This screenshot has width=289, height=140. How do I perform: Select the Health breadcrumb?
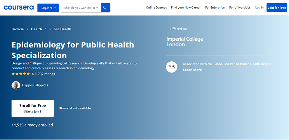point(36,29)
